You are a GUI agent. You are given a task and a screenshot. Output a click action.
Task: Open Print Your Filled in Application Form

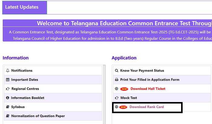pos(150,80)
